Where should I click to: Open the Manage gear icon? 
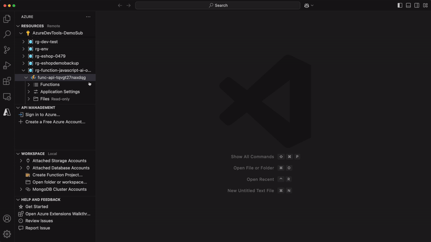7,234
